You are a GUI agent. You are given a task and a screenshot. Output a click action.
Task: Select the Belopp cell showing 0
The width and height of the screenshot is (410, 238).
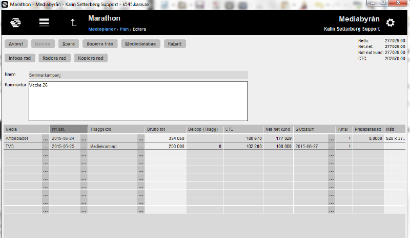204,147
